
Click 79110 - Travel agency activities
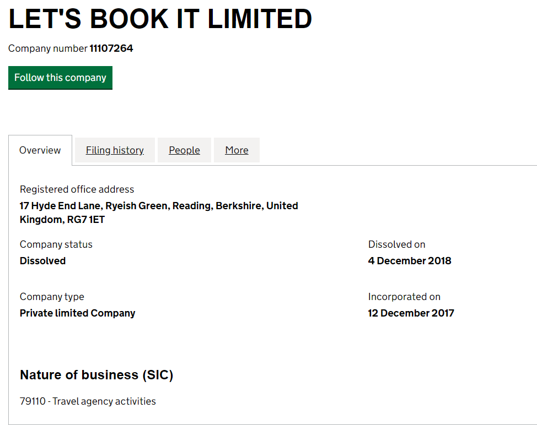(x=88, y=401)
